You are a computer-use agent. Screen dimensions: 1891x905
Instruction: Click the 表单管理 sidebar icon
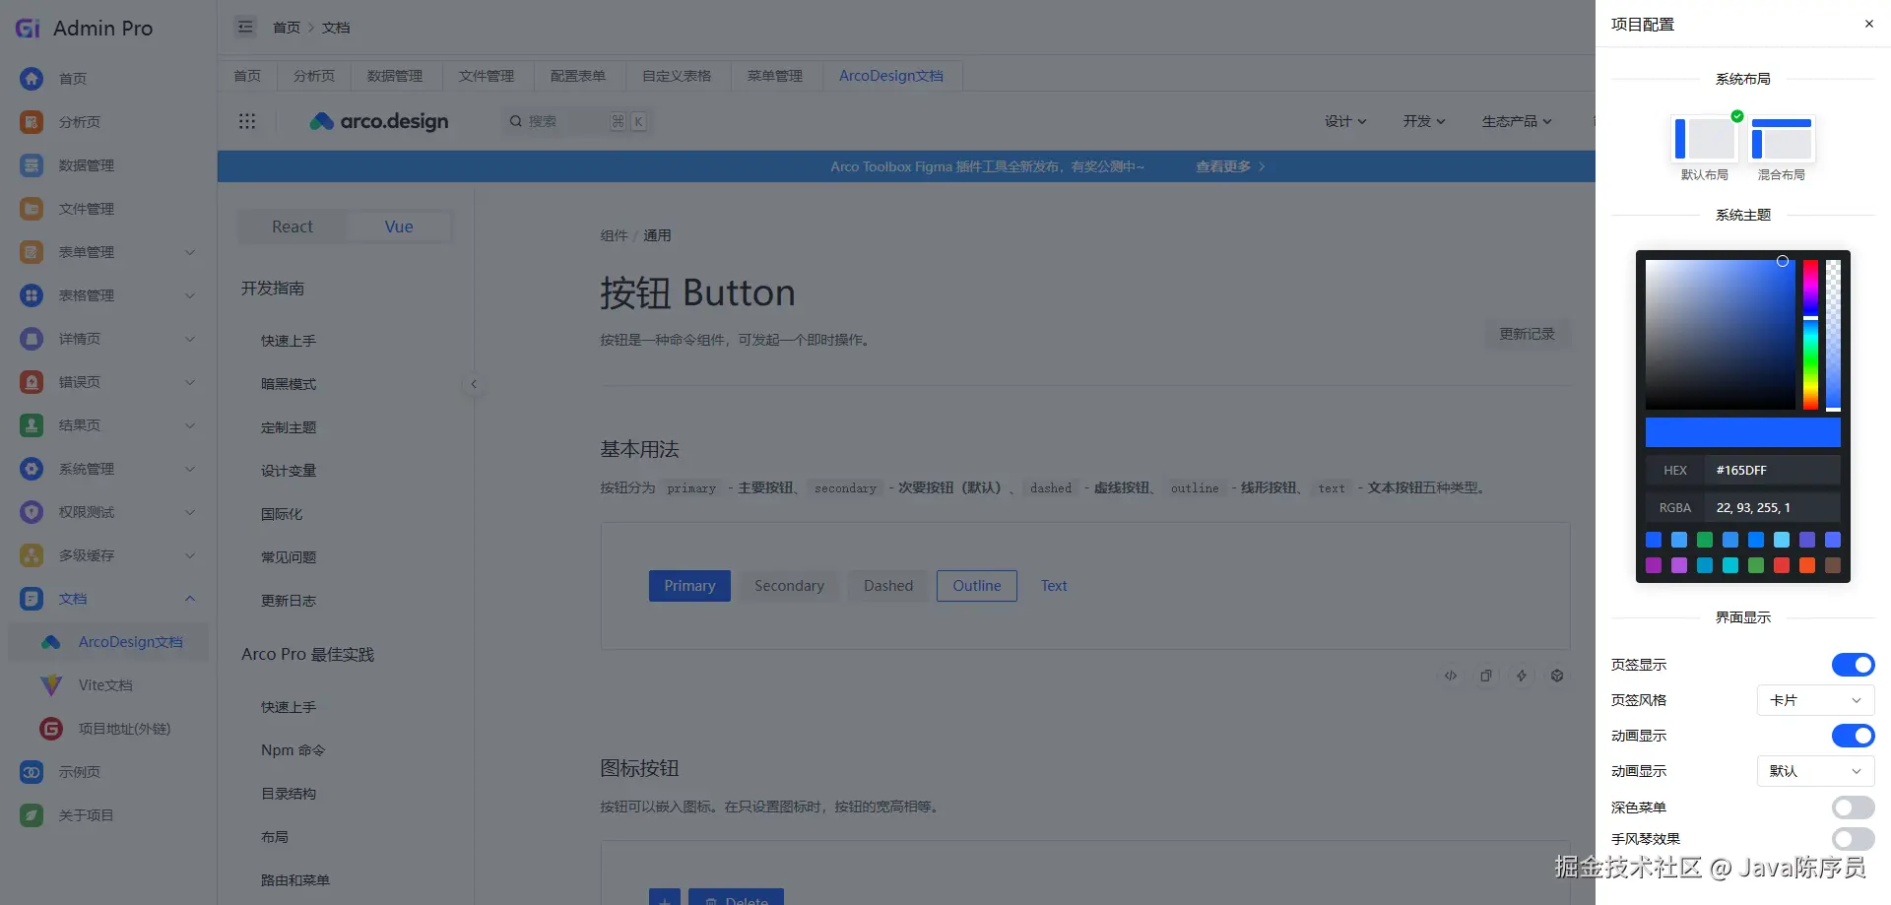(x=32, y=252)
